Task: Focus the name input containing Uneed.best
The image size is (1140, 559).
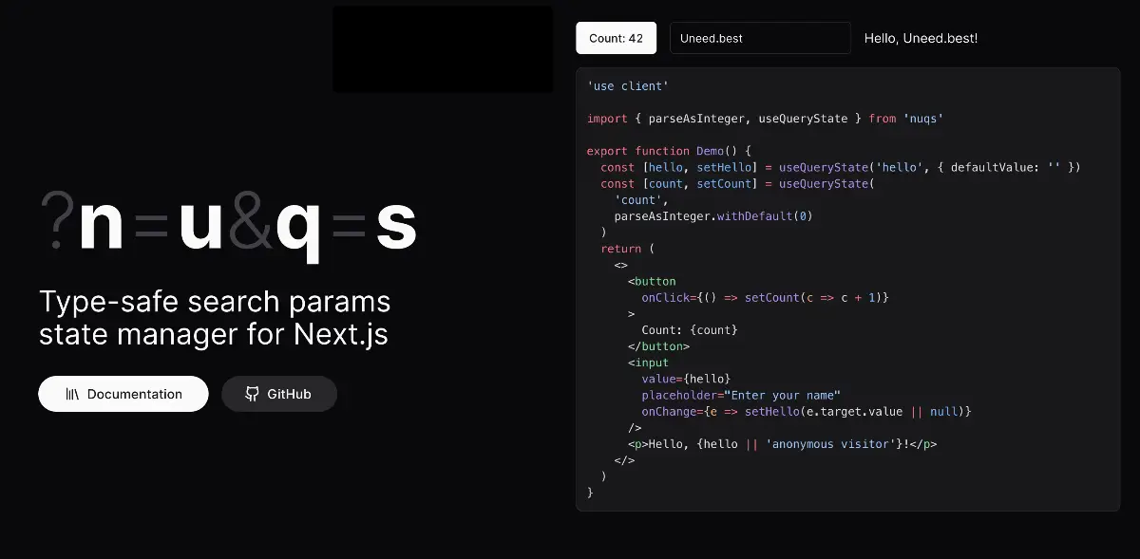Action: [759, 39]
